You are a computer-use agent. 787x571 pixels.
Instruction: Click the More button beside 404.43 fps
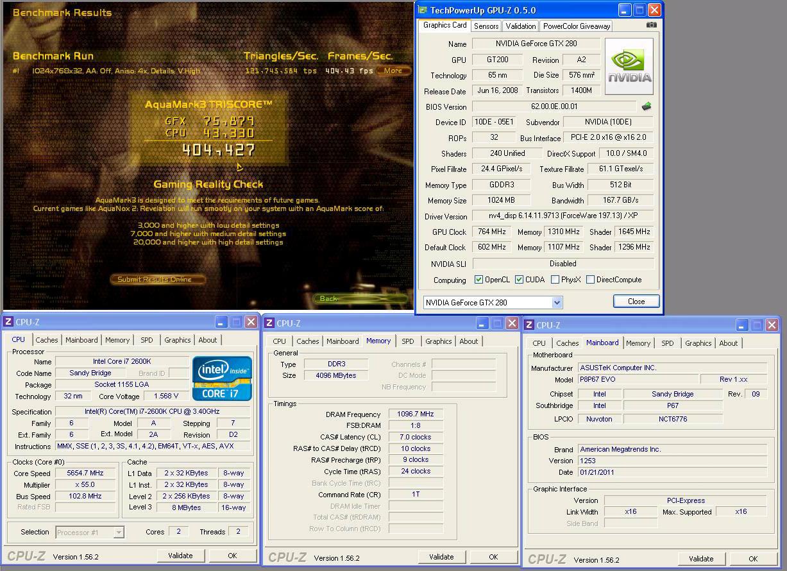393,71
